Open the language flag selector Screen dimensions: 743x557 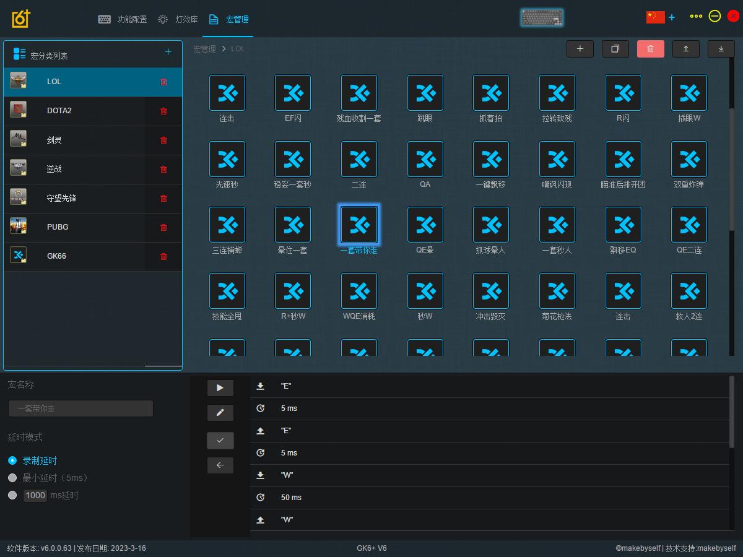coord(655,17)
